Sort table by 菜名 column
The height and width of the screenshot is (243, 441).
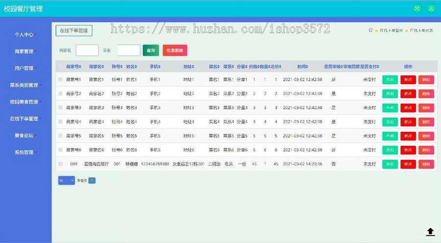(214, 66)
